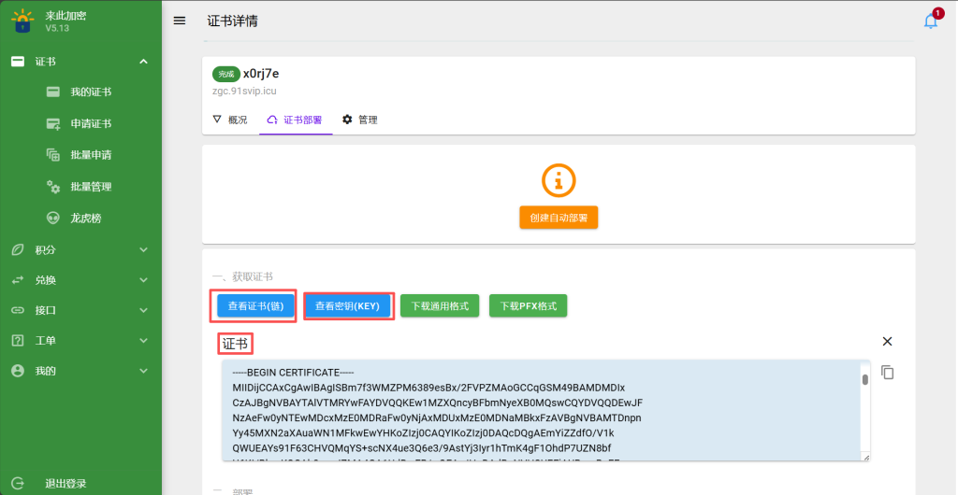958x495 pixels.
Task: Click the orange info circle icon
Action: click(x=559, y=181)
